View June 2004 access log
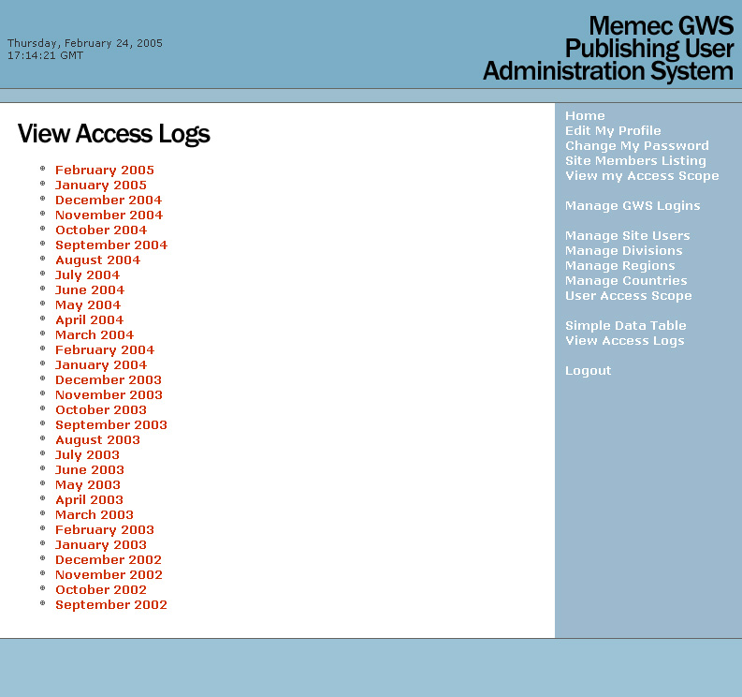This screenshot has height=697, width=742. pyautogui.click(x=90, y=289)
